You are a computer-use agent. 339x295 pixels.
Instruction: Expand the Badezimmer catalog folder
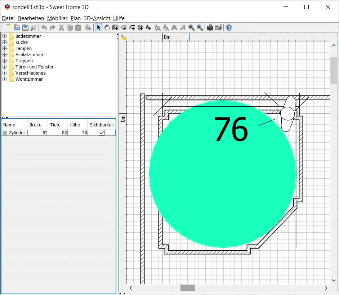coord(5,36)
